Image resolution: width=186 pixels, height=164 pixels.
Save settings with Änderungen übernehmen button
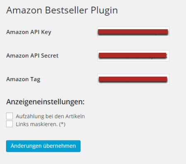pos(43,146)
